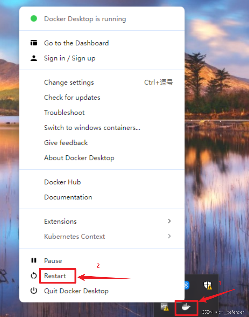Image resolution: width=249 pixels, height=317 pixels.
Task: Click the Dashboard window icon
Action: click(x=34, y=43)
